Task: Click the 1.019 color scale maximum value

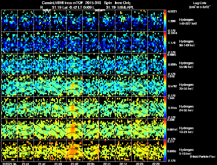Action: point(171,76)
